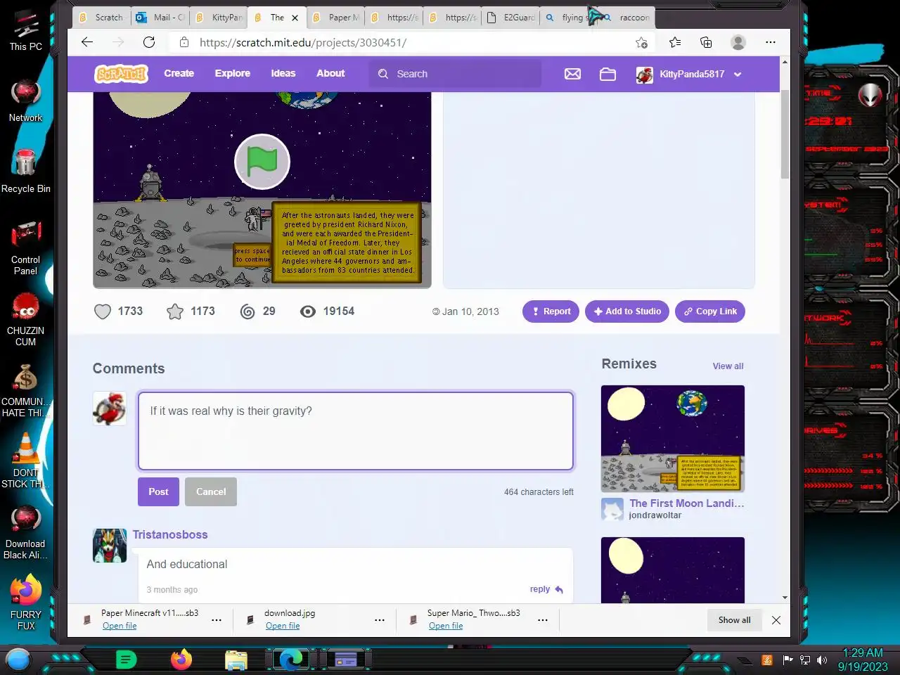
Task: Post the comment
Action: [x=158, y=492]
